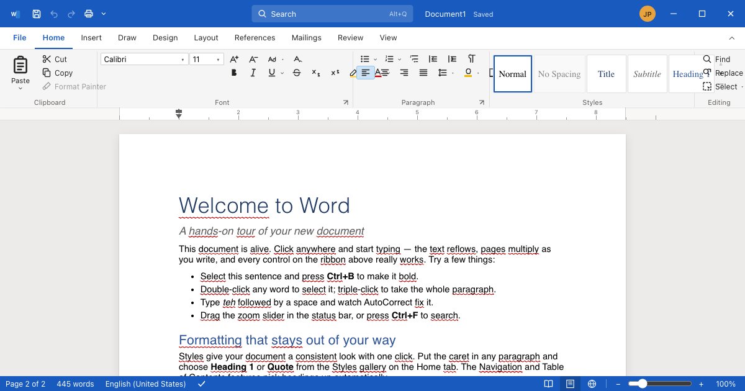745x391 pixels.
Task: Switch to the Draw tab
Action: point(127,38)
